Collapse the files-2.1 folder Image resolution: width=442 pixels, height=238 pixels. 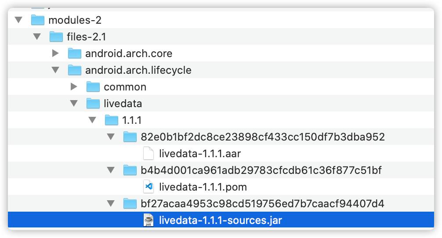tap(36, 36)
